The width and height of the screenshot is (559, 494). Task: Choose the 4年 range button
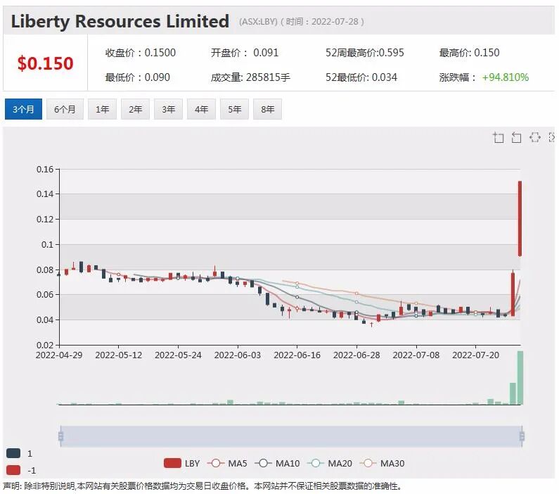click(201, 109)
